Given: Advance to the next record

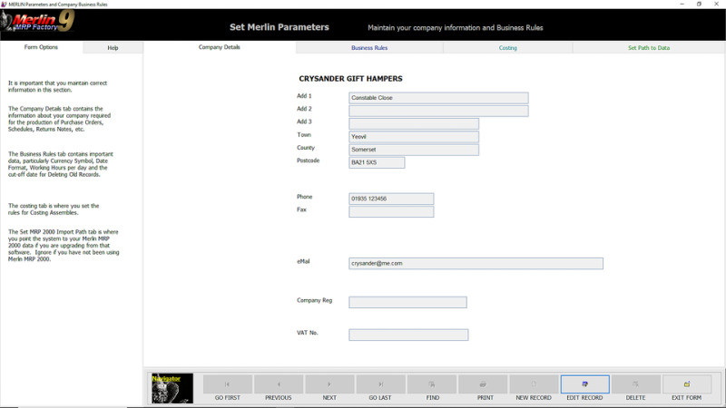Looking at the screenshot, I should tap(329, 384).
